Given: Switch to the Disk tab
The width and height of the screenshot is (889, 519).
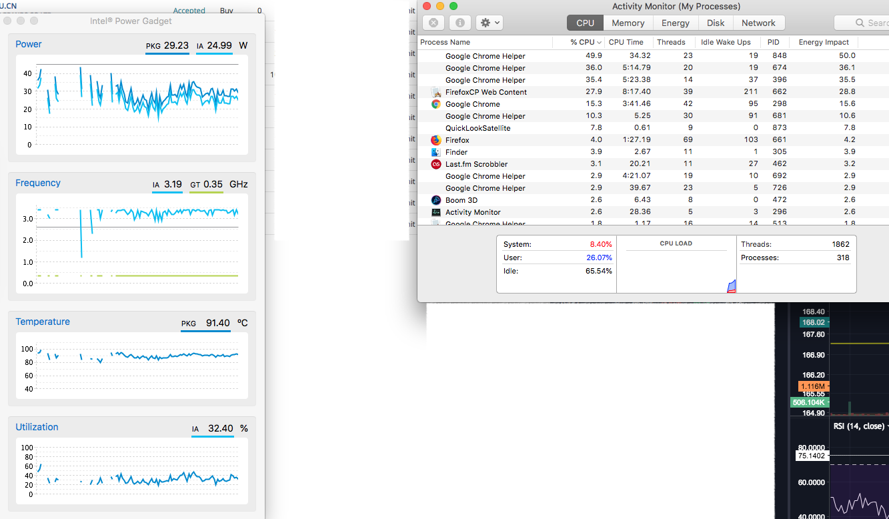Looking at the screenshot, I should click(x=716, y=23).
